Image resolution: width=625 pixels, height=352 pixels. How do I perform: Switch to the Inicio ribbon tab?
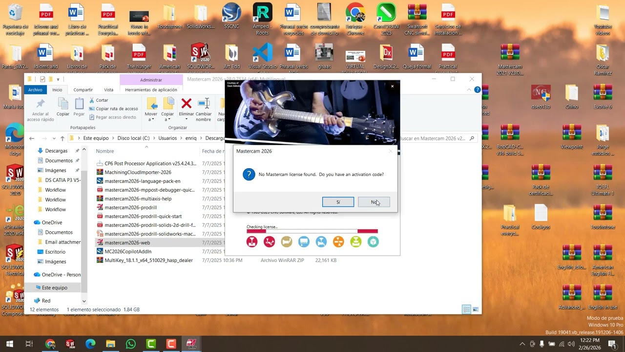(x=57, y=90)
